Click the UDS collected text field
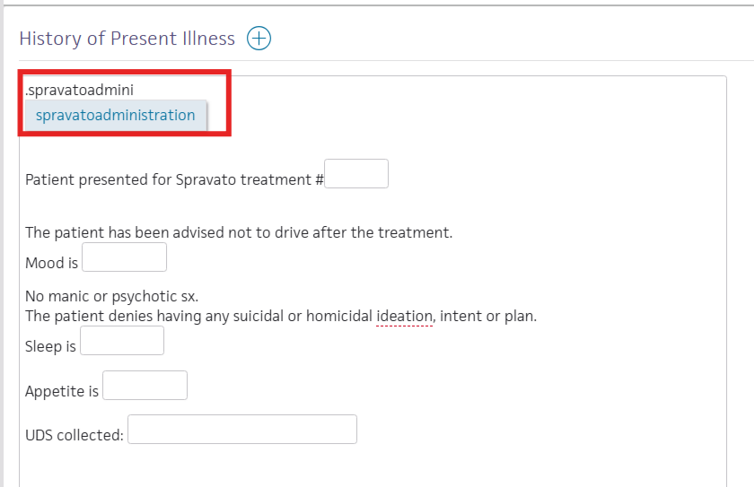The image size is (754, 487). click(x=242, y=430)
